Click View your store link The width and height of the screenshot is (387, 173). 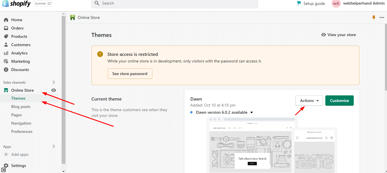tap(341, 35)
